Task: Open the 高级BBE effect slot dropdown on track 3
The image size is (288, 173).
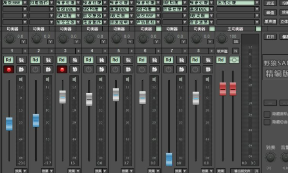Action: coord(78,9)
